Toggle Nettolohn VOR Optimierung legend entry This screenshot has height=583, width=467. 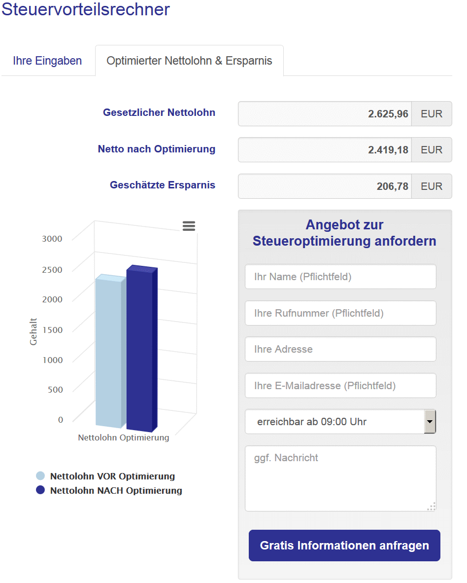(x=112, y=476)
